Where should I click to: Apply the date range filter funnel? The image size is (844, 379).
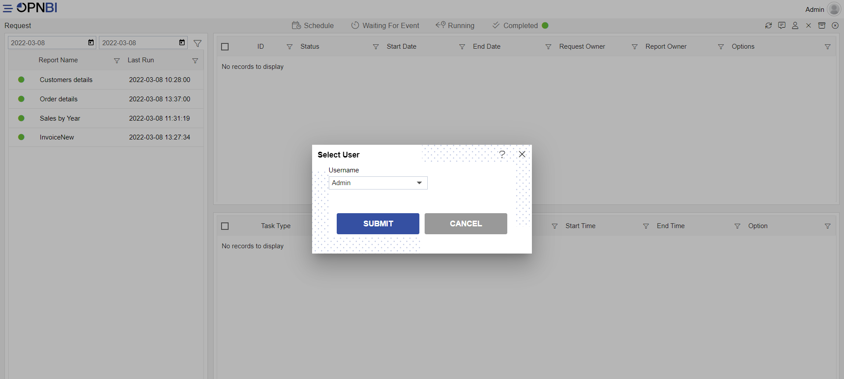tap(198, 43)
